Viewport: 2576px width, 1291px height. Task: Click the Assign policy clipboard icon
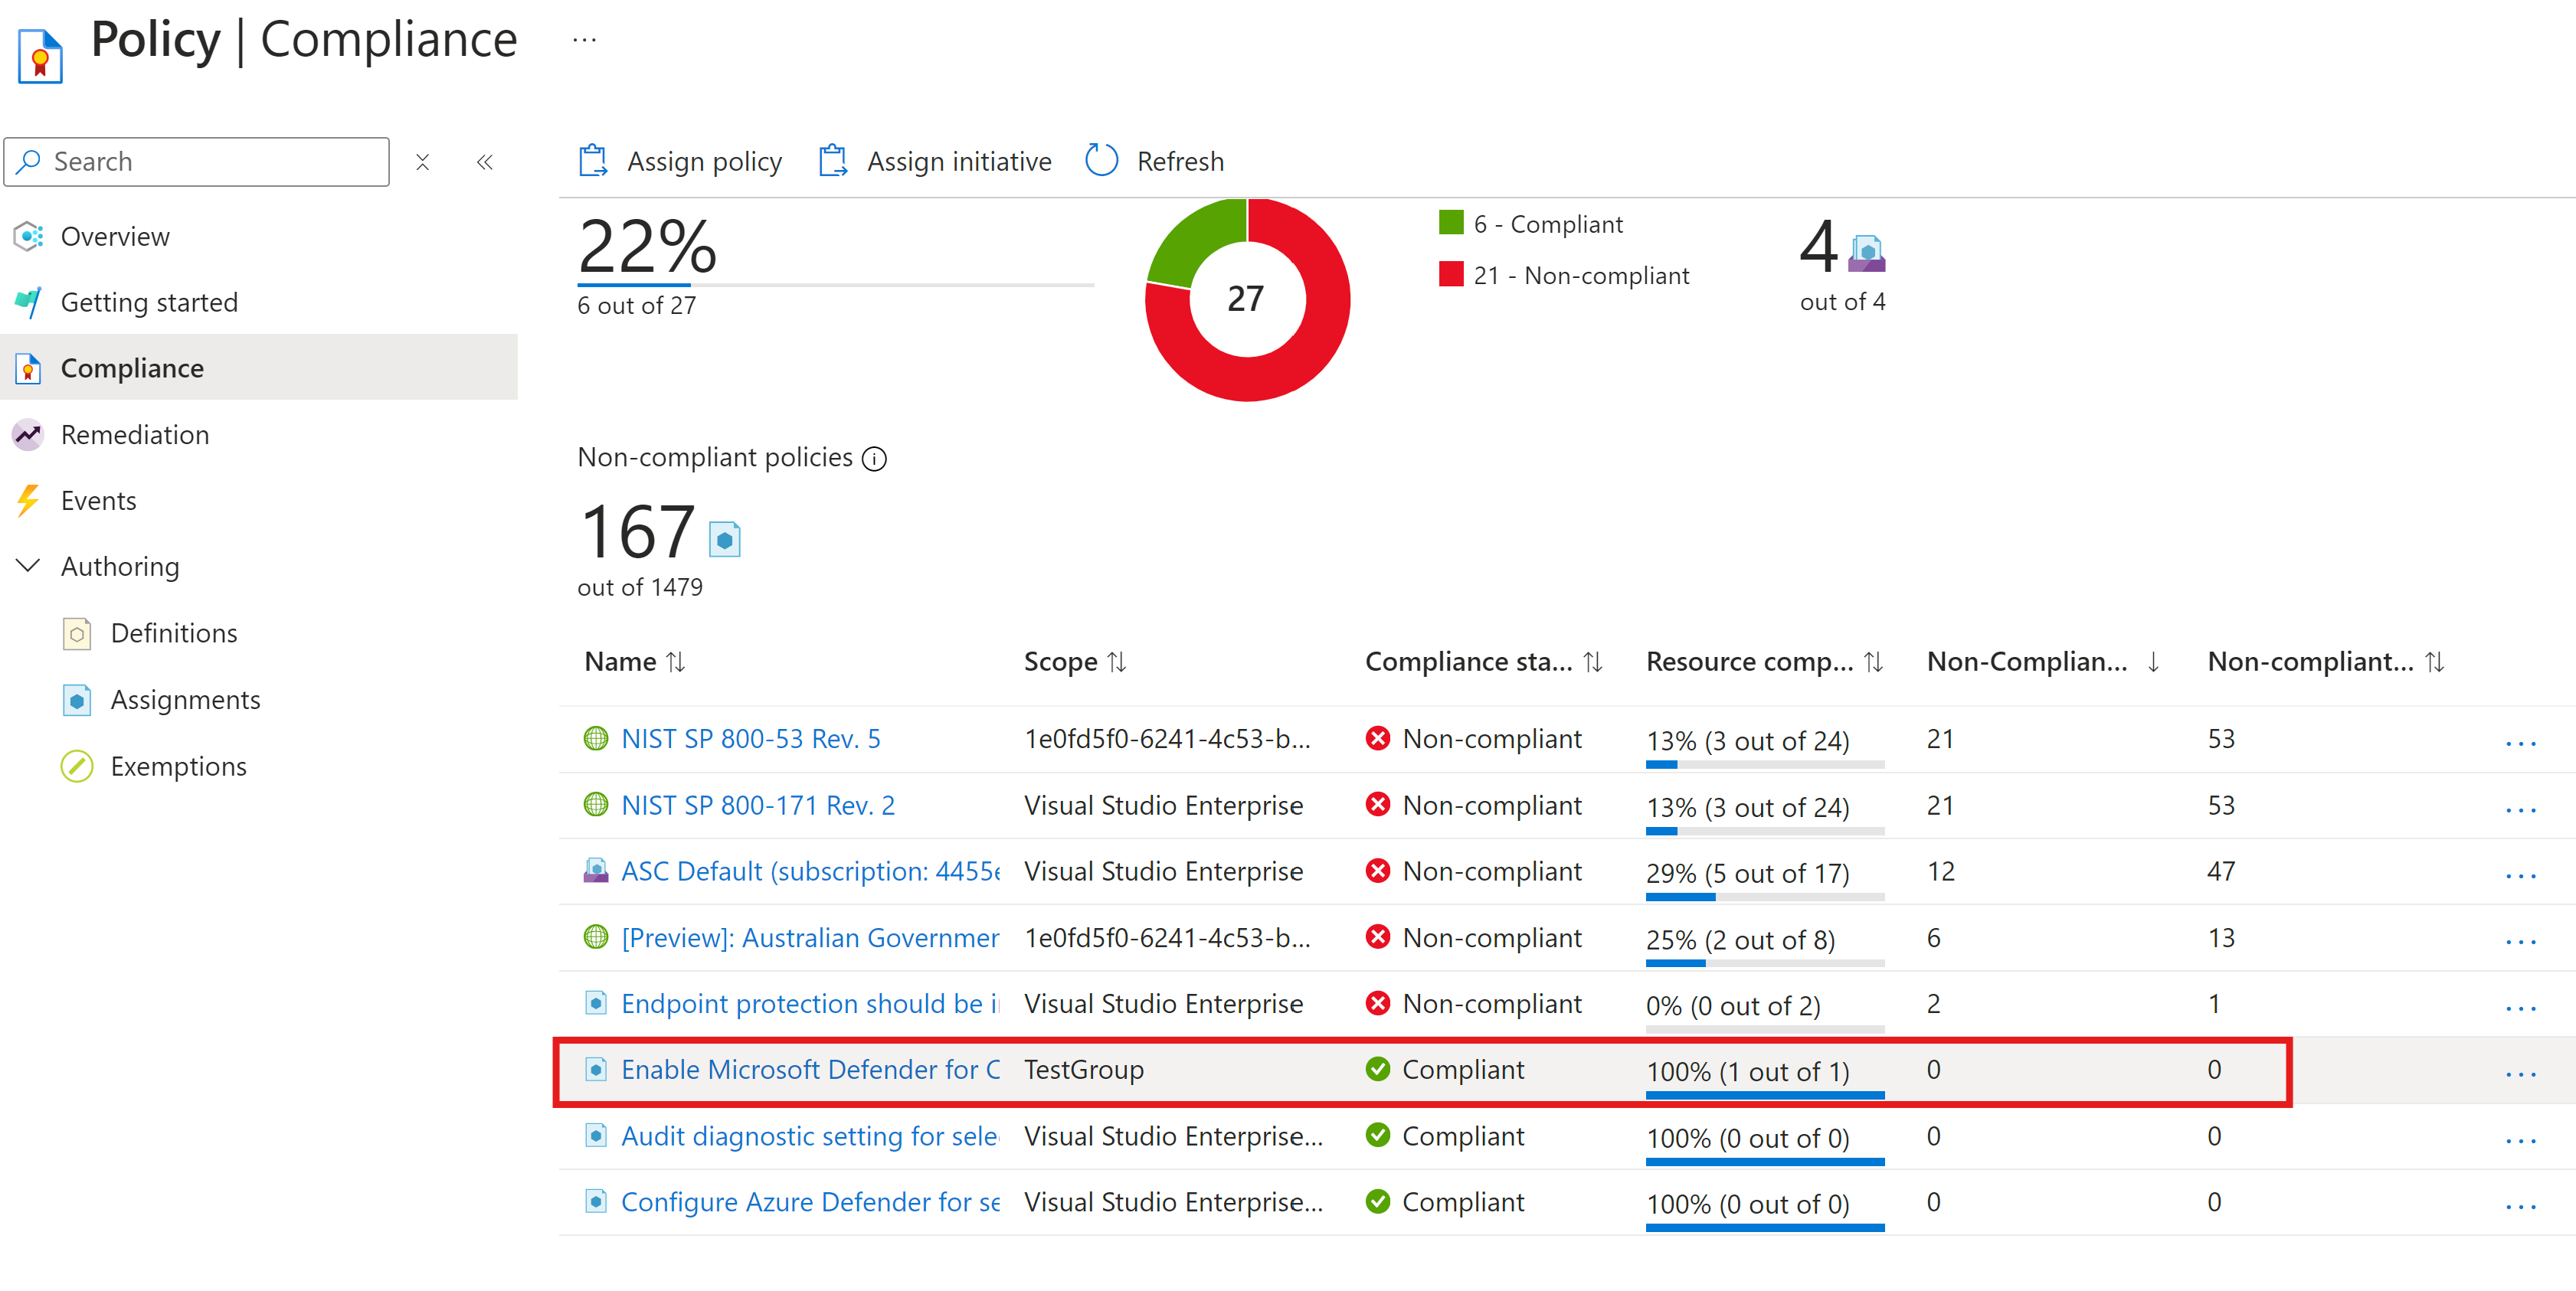593,161
